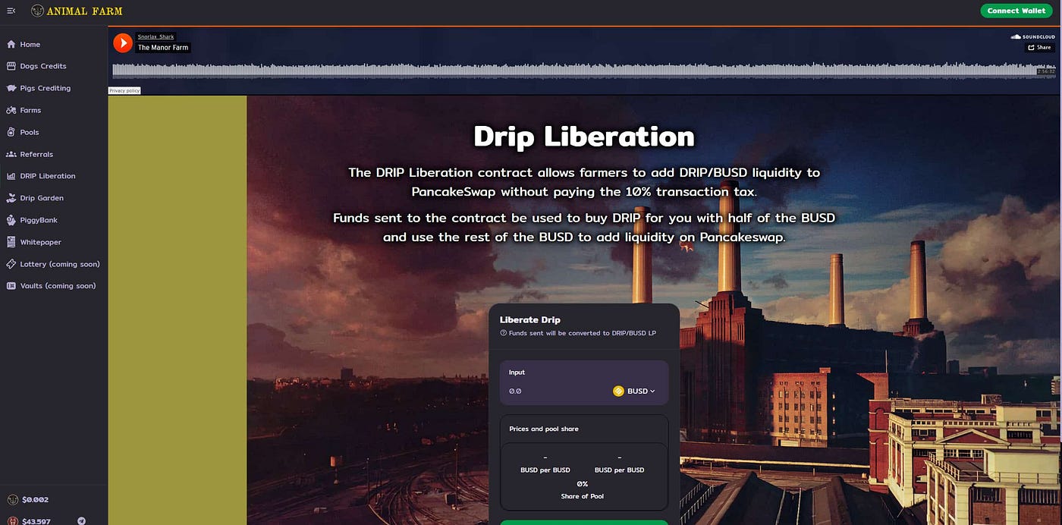Screen dimensions: 1062x525
Task: Click the Home house icon
Action: pyautogui.click(x=11, y=45)
